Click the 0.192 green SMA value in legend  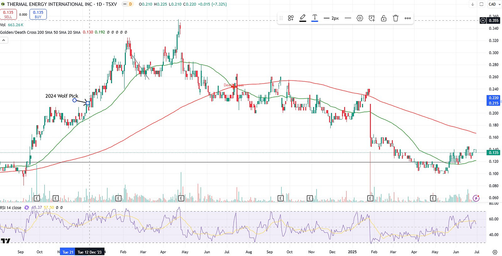pyautogui.click(x=100, y=32)
